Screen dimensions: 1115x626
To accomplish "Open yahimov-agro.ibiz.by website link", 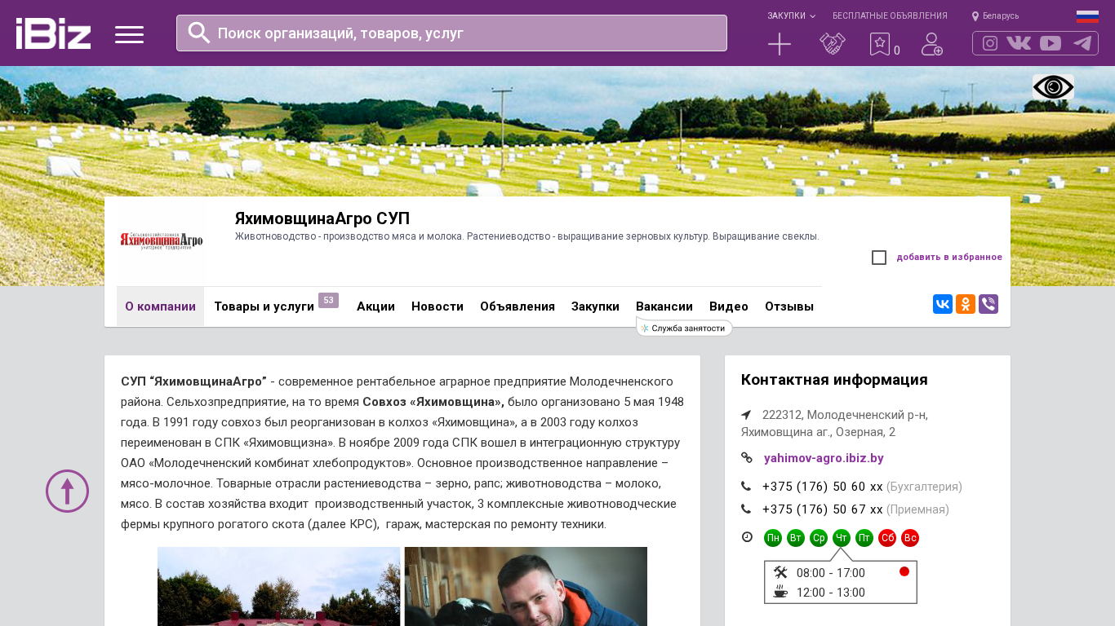I will pyautogui.click(x=824, y=458).
